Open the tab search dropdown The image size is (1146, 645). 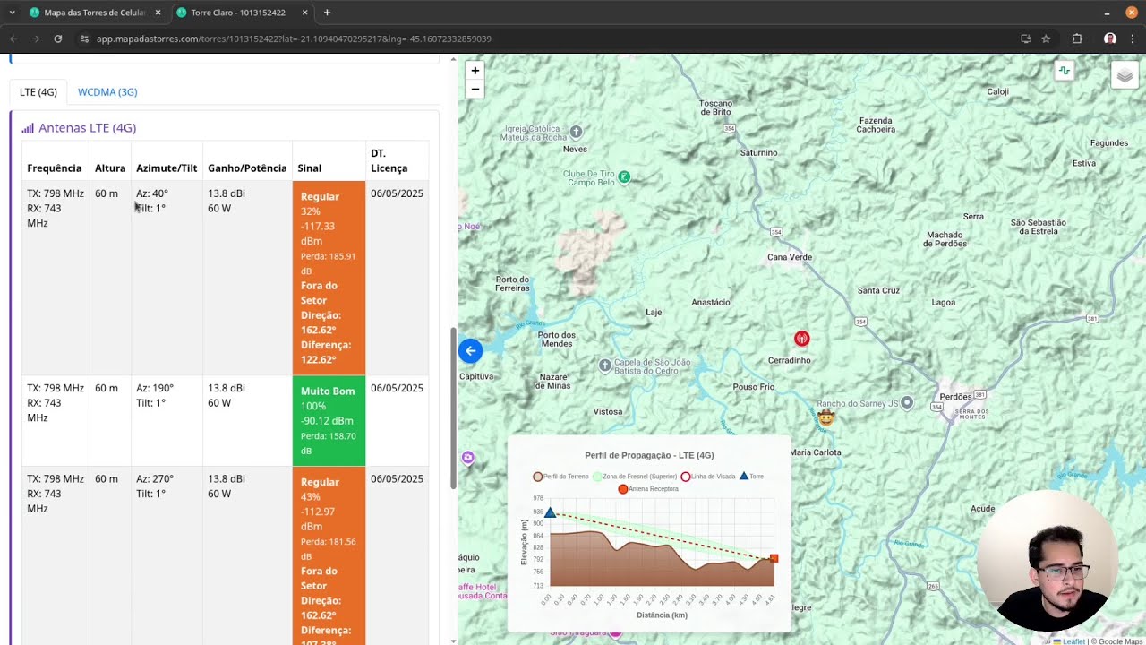(x=12, y=13)
